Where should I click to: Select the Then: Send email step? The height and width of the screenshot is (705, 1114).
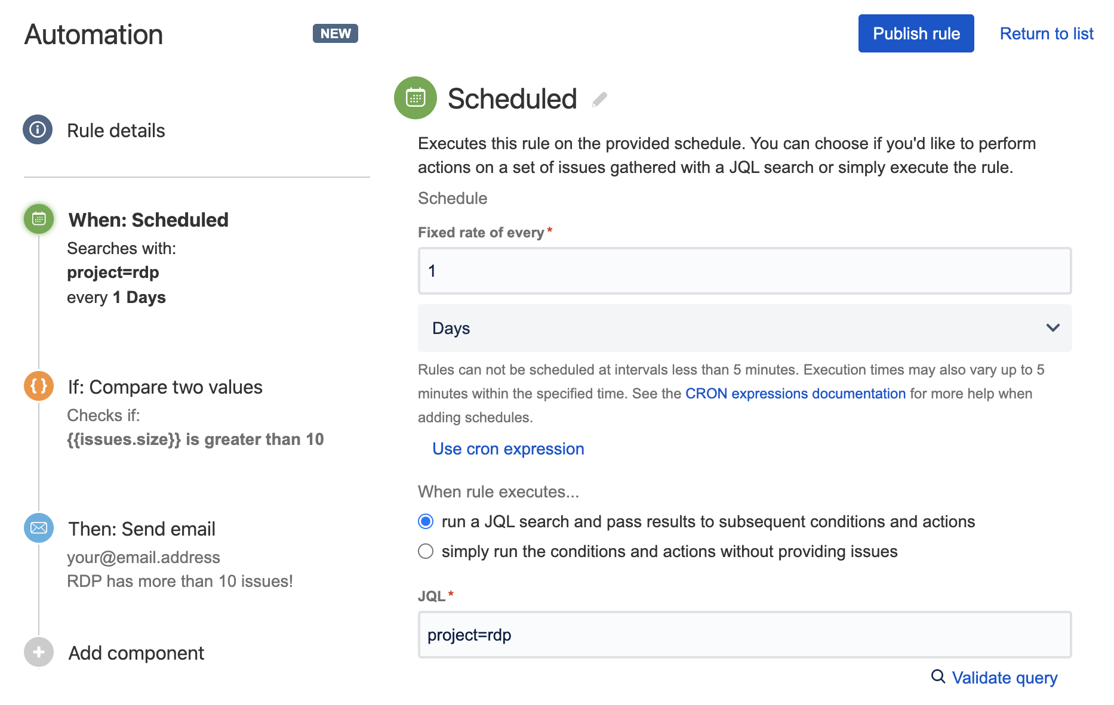click(141, 529)
